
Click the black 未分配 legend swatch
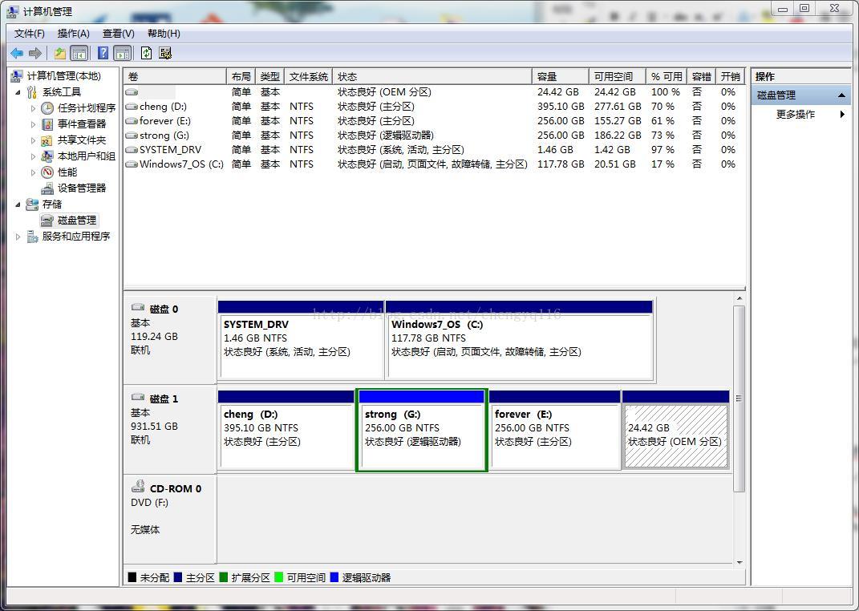tap(132, 577)
